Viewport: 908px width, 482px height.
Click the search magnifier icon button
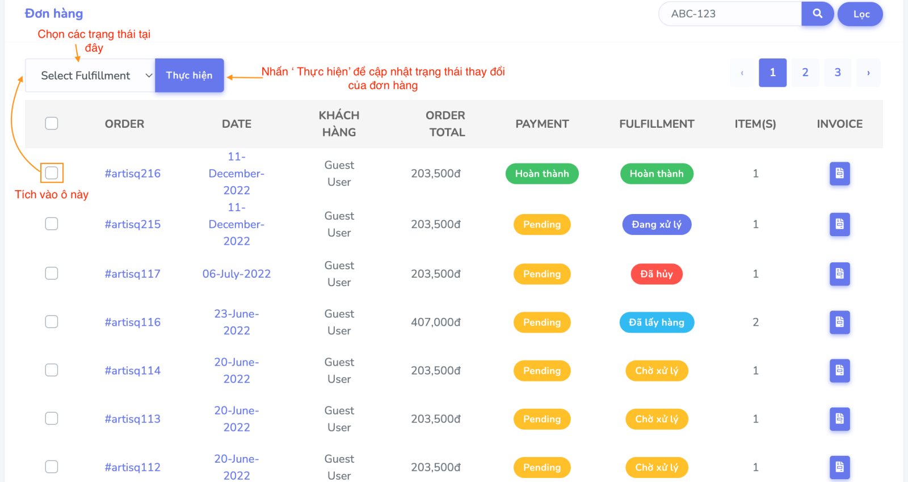(x=817, y=14)
